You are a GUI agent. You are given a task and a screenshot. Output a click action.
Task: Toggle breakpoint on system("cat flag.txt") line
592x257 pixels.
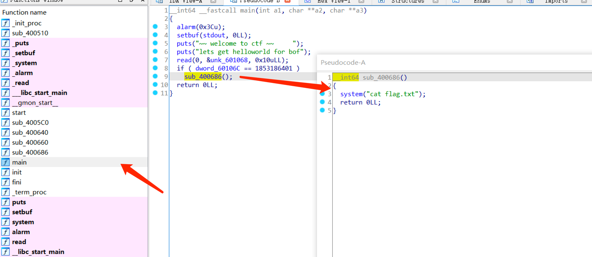(x=322, y=94)
